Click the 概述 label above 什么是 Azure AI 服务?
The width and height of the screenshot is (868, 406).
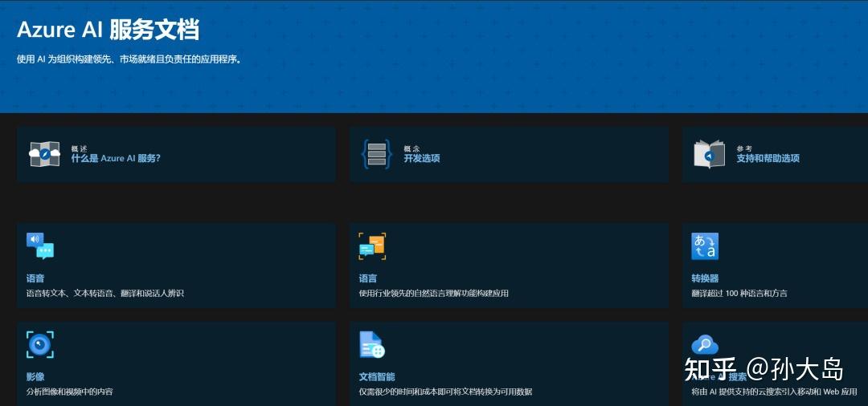tap(79, 148)
